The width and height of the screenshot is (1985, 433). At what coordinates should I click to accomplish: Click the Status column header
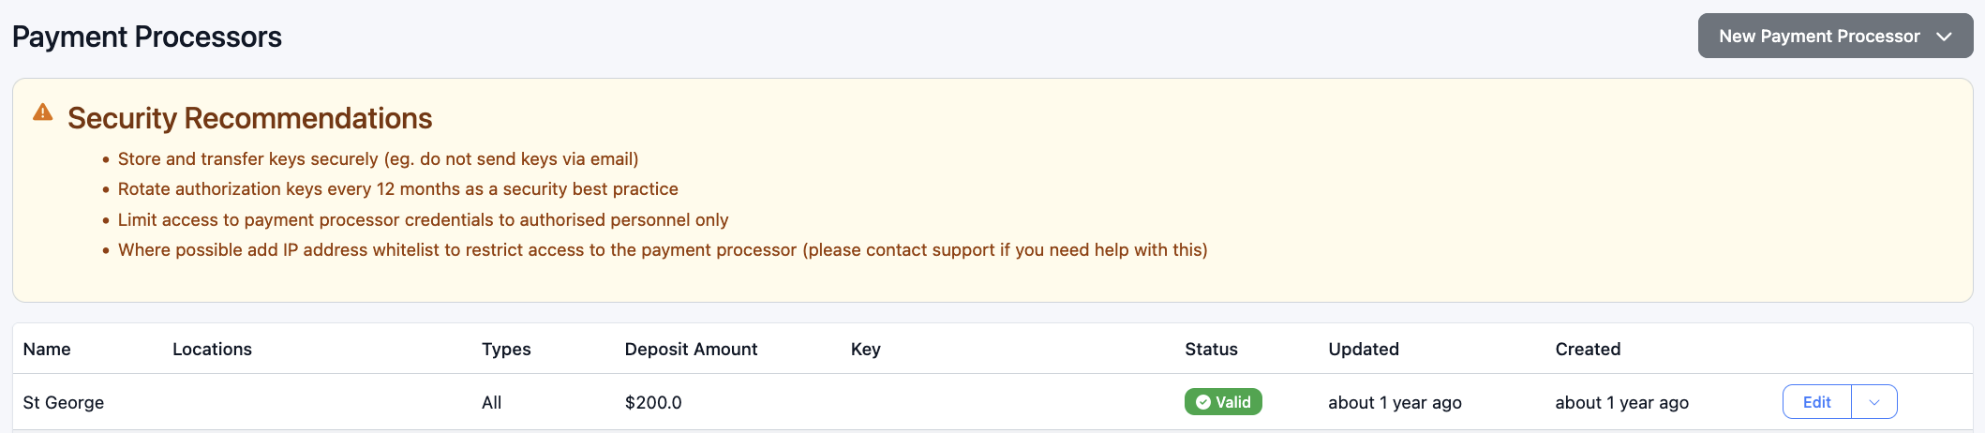coord(1211,350)
